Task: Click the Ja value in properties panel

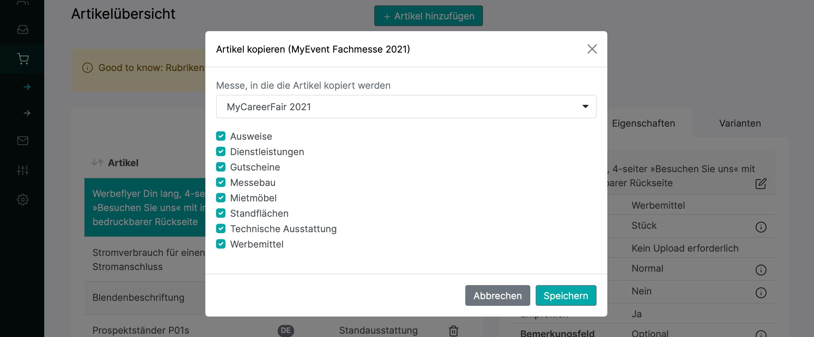Action: coord(636,314)
